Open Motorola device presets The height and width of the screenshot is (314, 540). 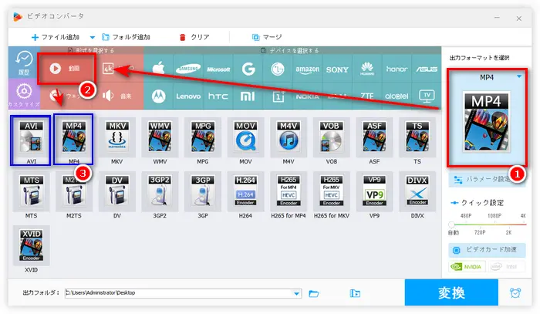pos(159,96)
